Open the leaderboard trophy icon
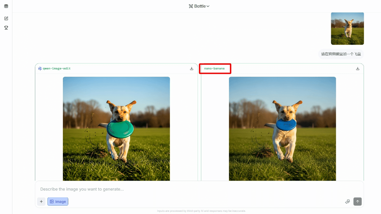381x214 pixels. pos(6,28)
